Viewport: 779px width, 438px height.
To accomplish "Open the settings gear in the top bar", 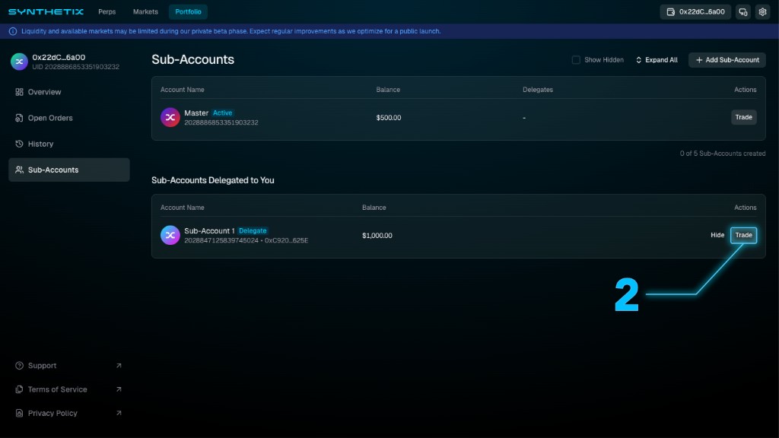I will (762, 11).
